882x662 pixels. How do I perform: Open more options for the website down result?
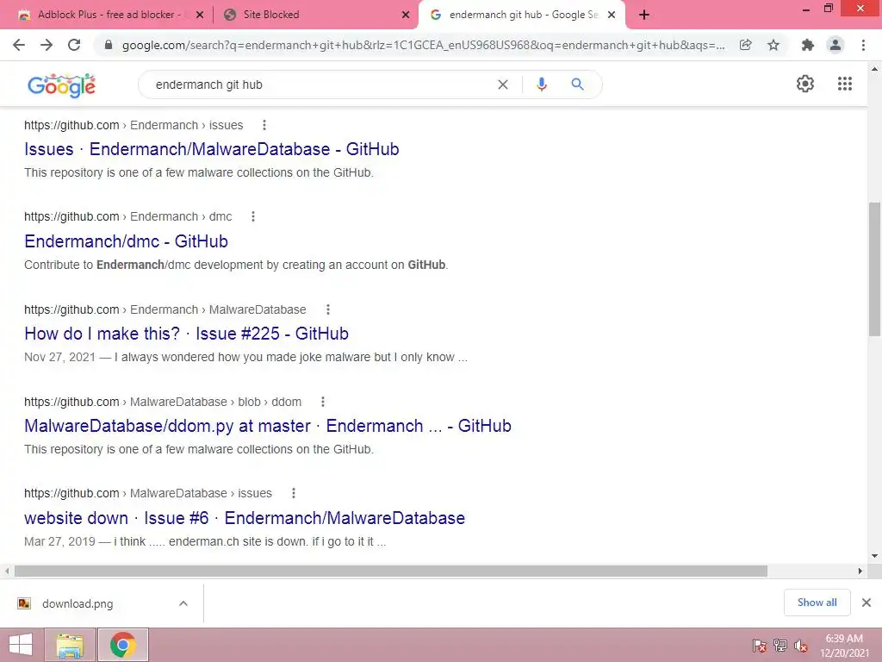(293, 493)
